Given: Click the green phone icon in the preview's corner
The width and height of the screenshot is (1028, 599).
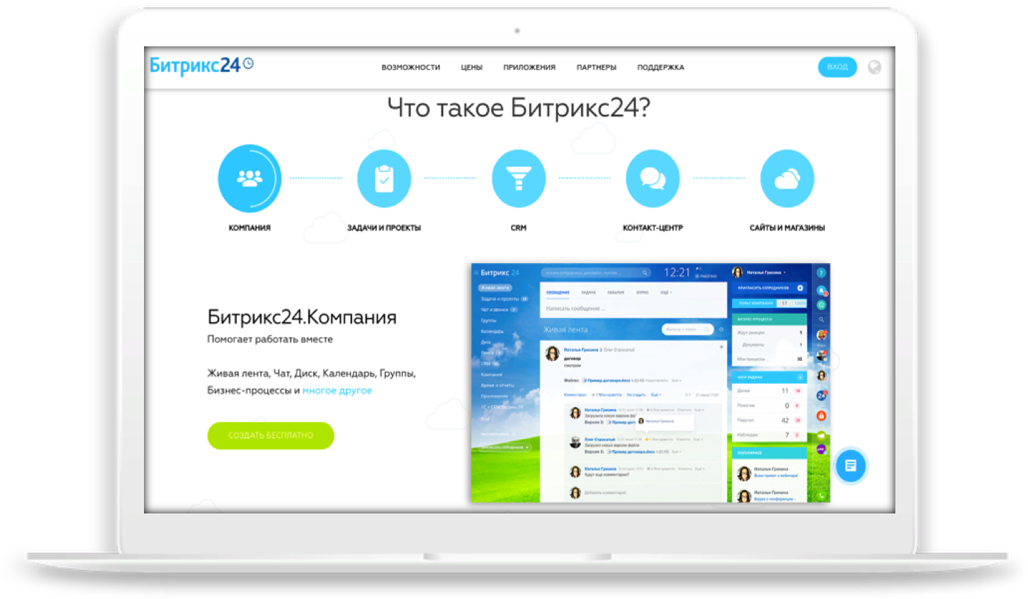Looking at the screenshot, I should coord(821,494).
